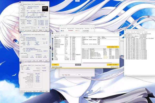
Task: Open the Selection socket dropdown in CPU-Z
Action: 29,28
